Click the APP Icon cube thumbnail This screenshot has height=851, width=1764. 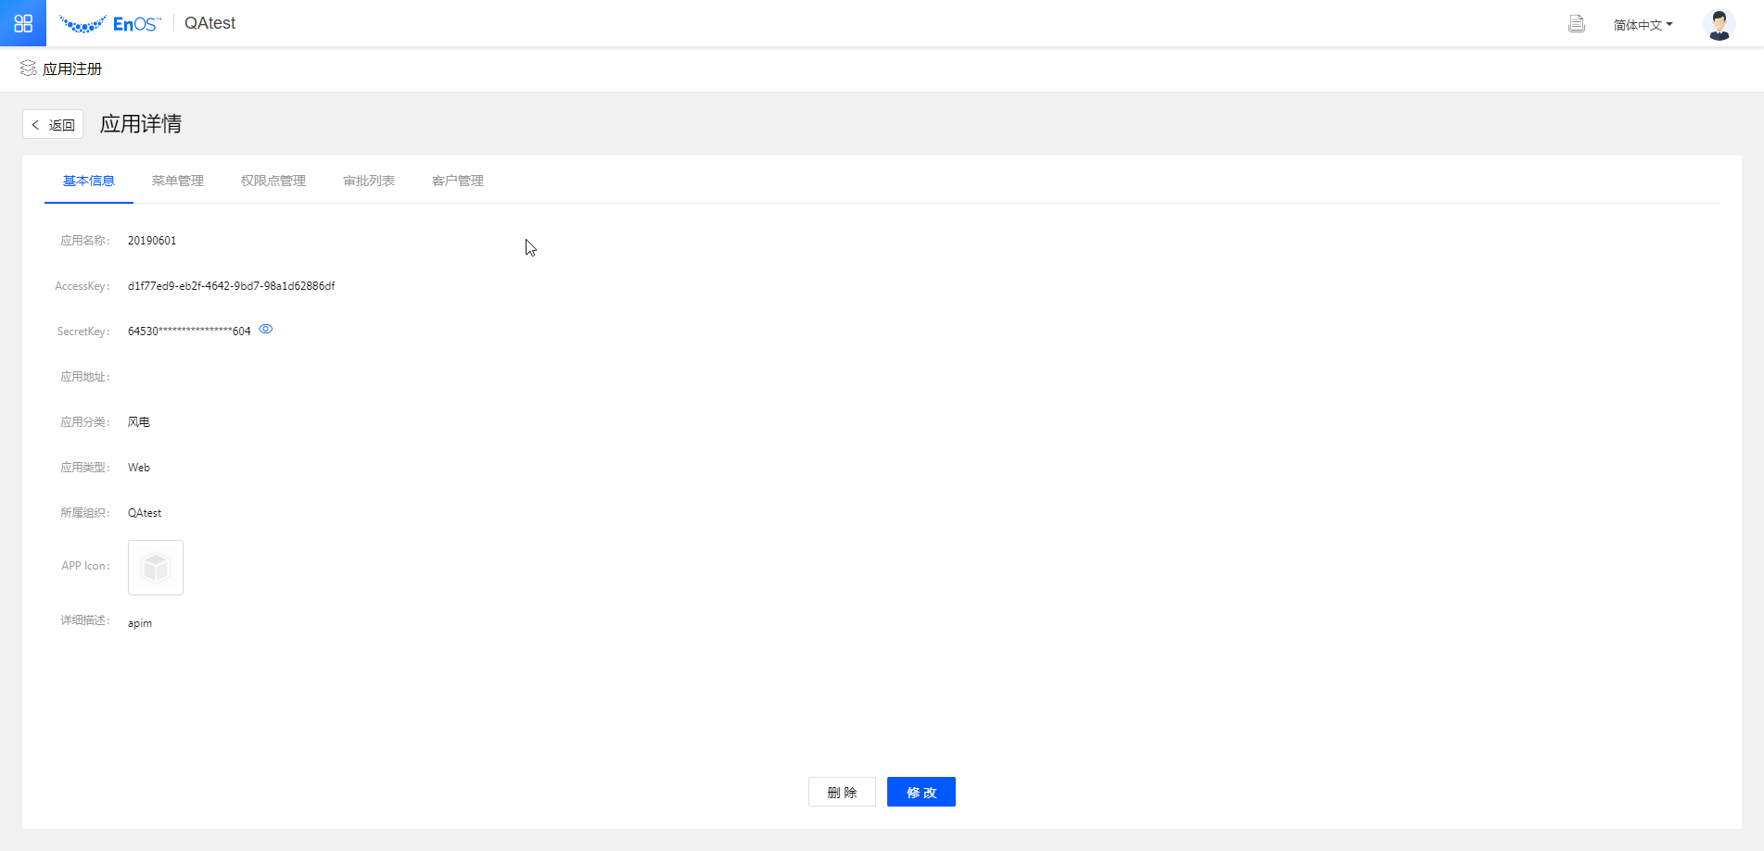pyautogui.click(x=156, y=567)
